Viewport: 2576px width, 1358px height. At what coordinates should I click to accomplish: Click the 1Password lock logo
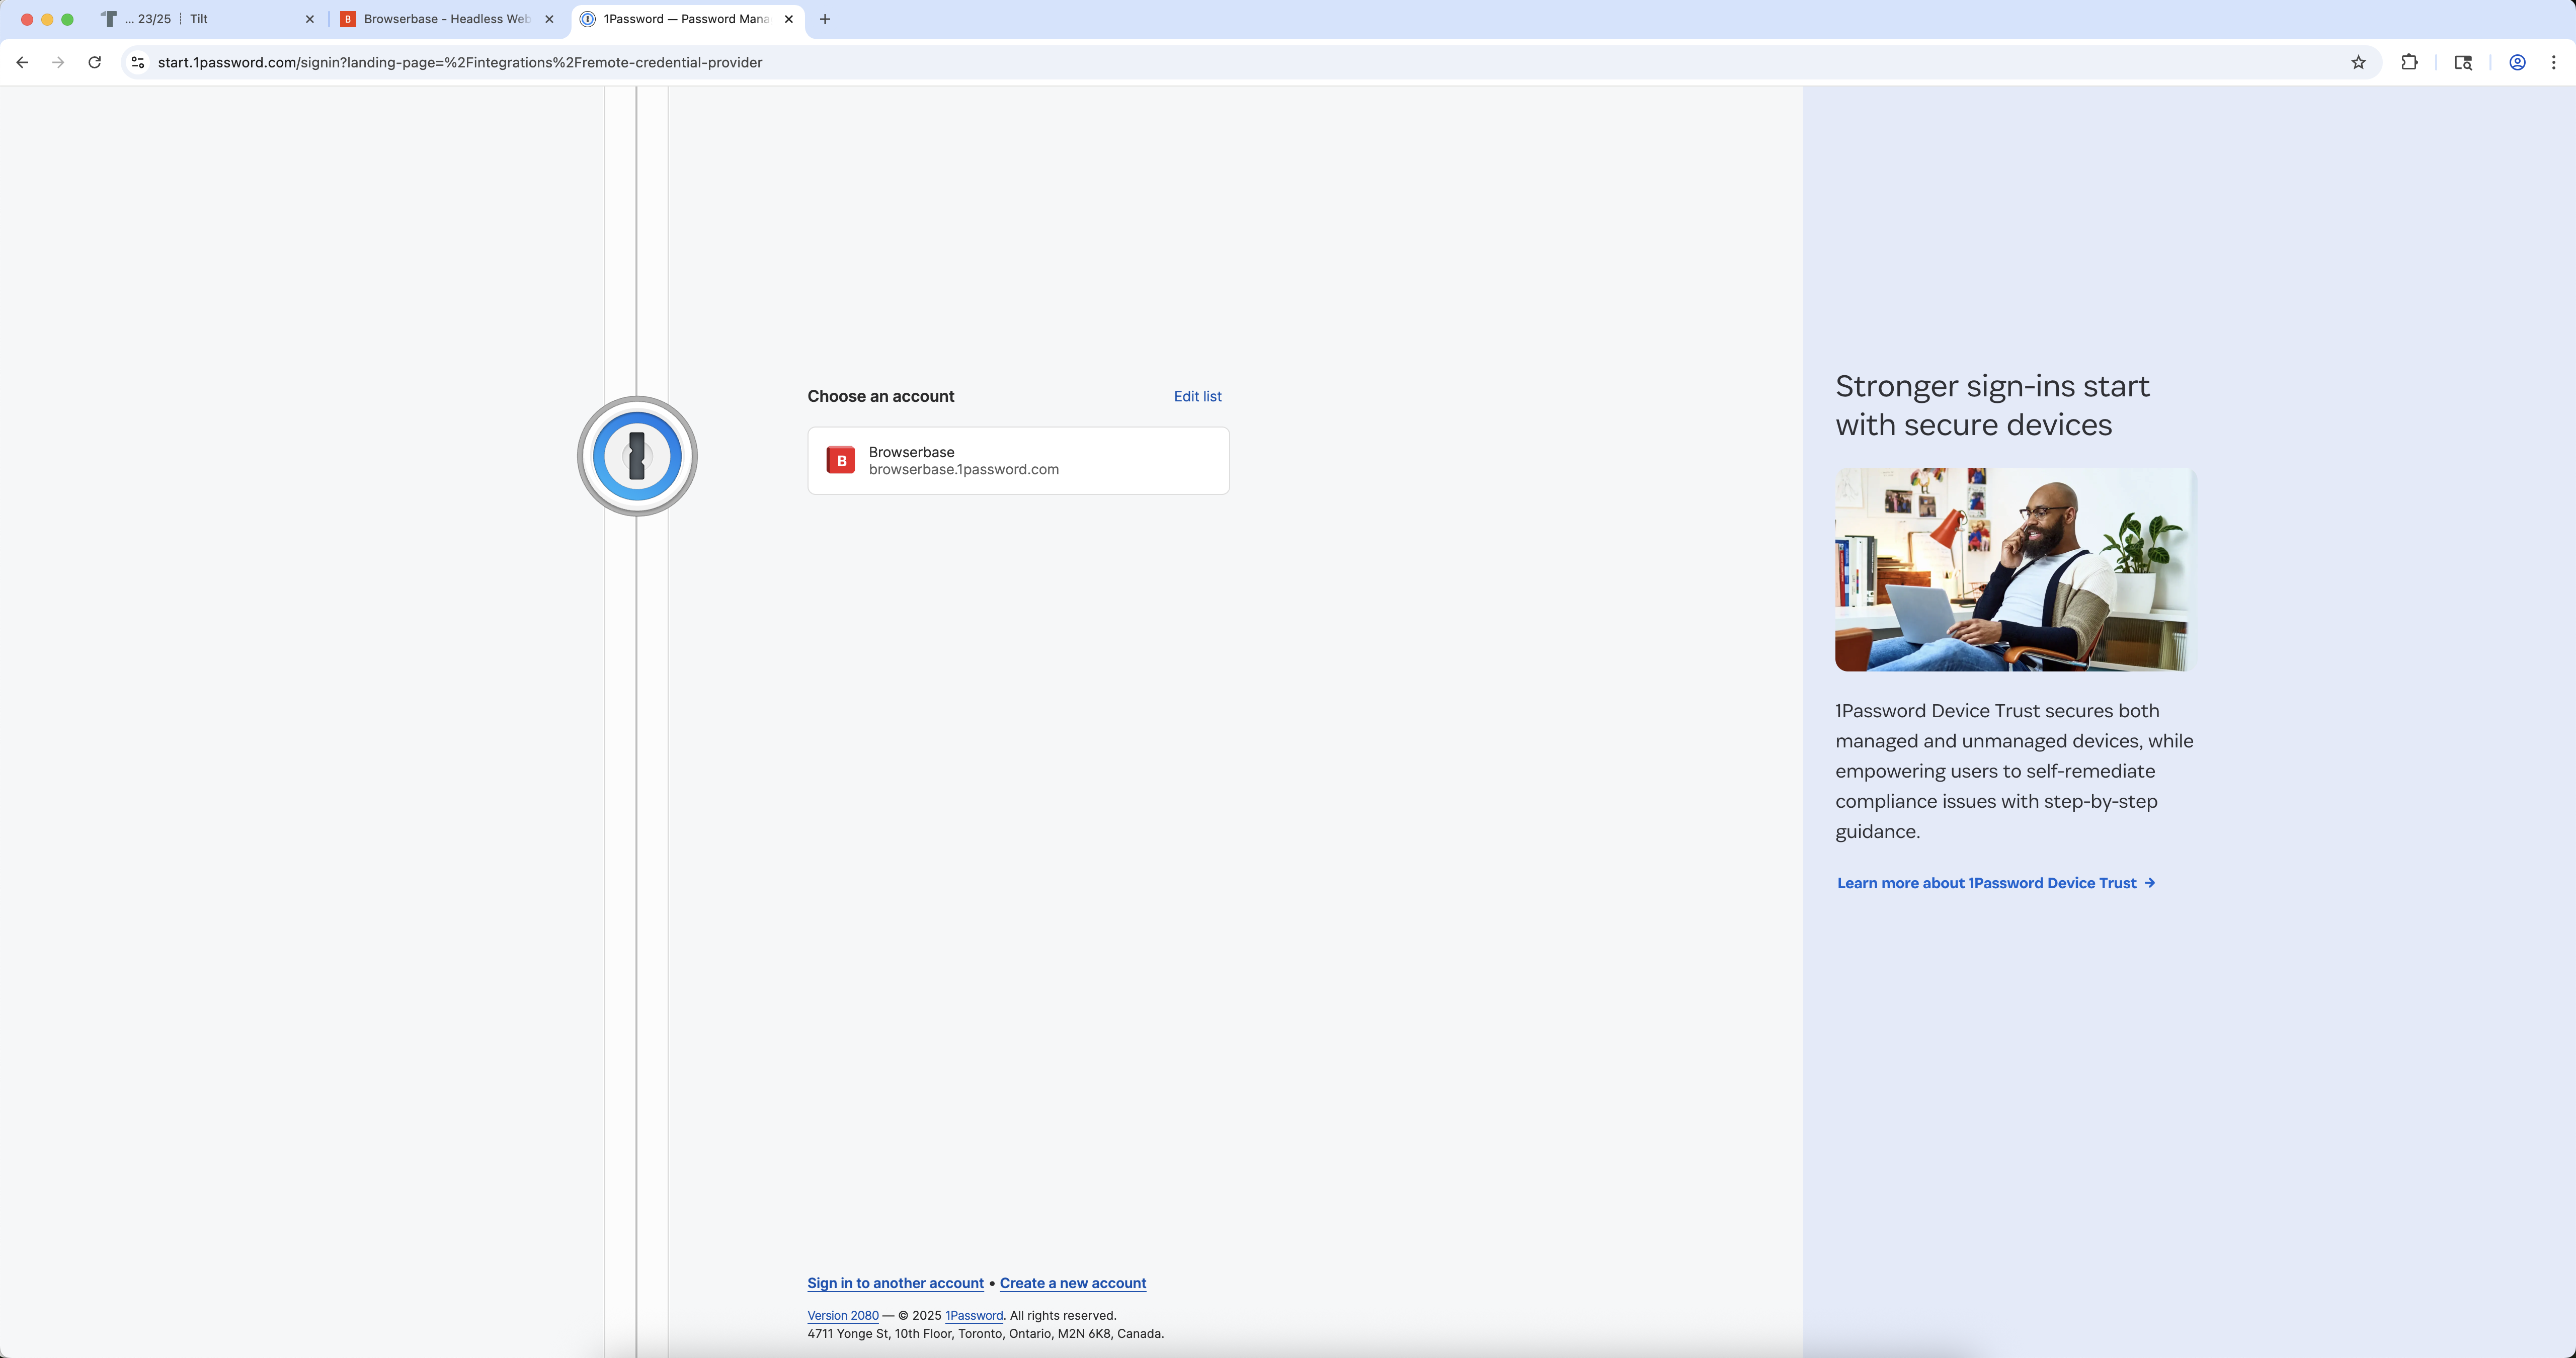(637, 456)
